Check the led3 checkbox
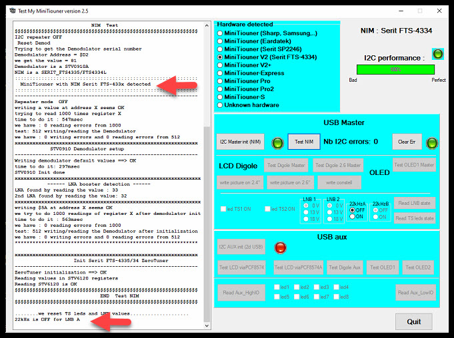 [x=317, y=287]
